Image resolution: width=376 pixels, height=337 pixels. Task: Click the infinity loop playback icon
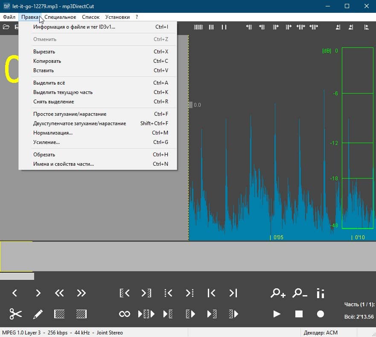(x=124, y=314)
